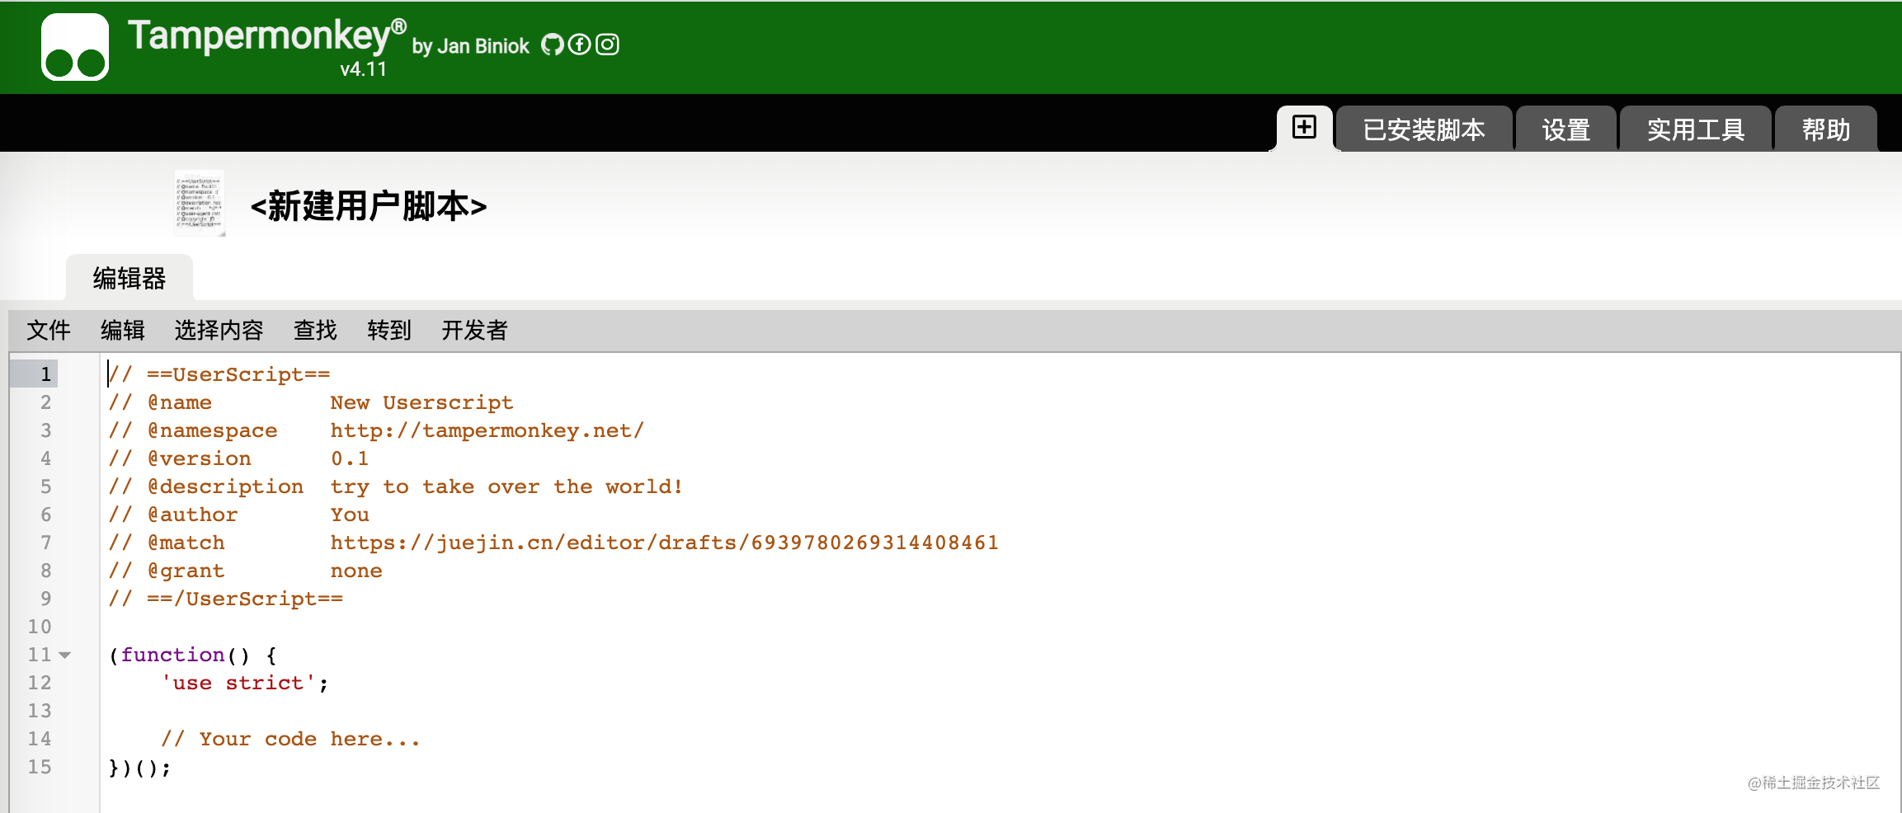Open the 实用工具 tab
This screenshot has height=813, width=1902.
(1695, 129)
